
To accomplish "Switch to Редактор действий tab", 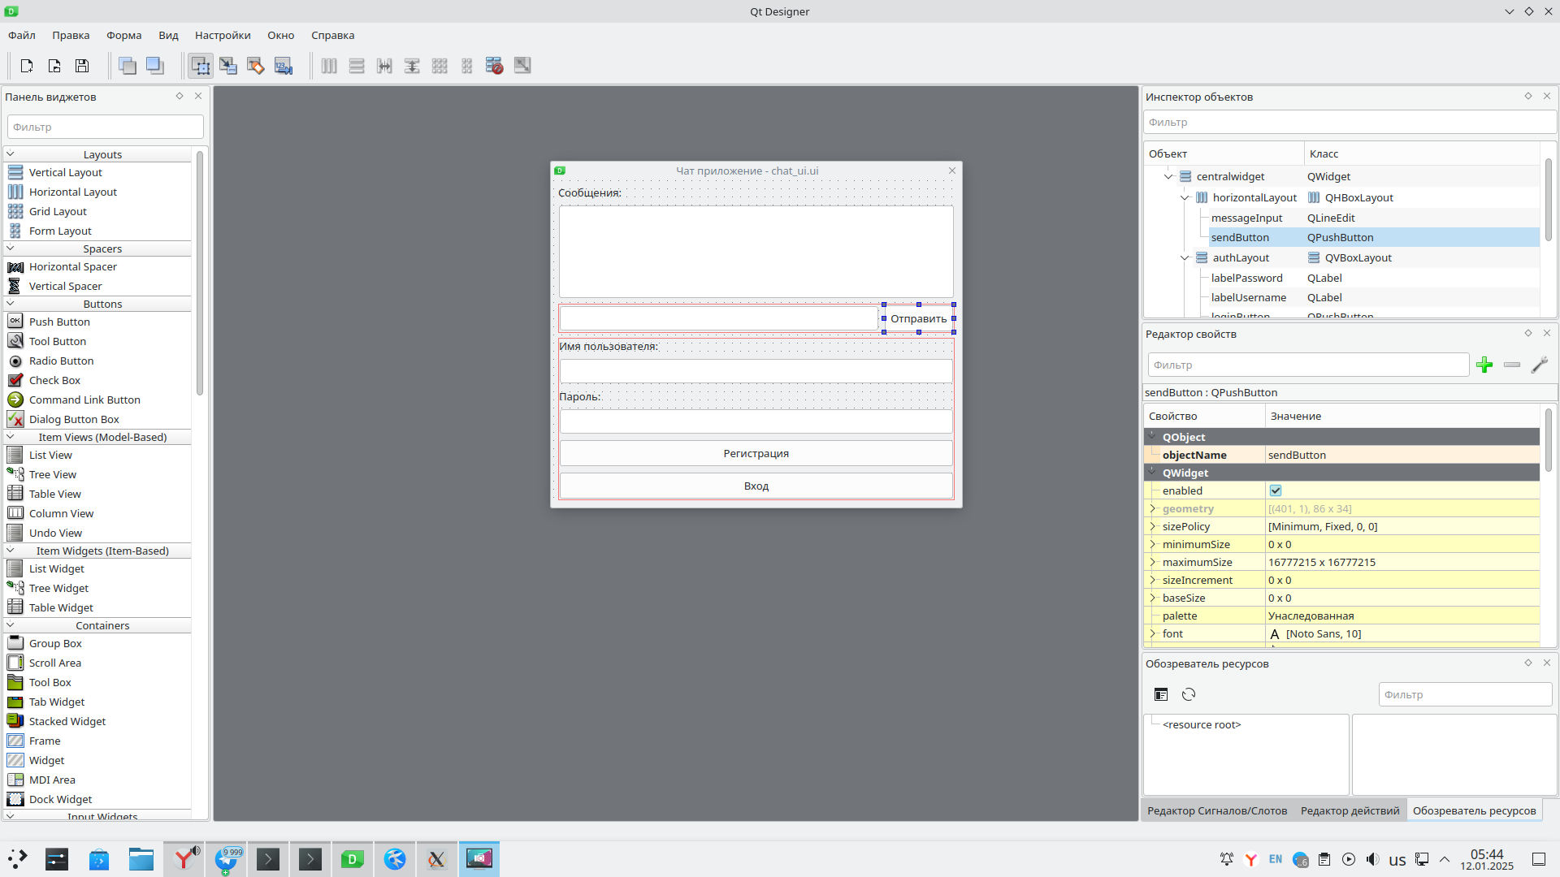I will click(x=1350, y=810).
